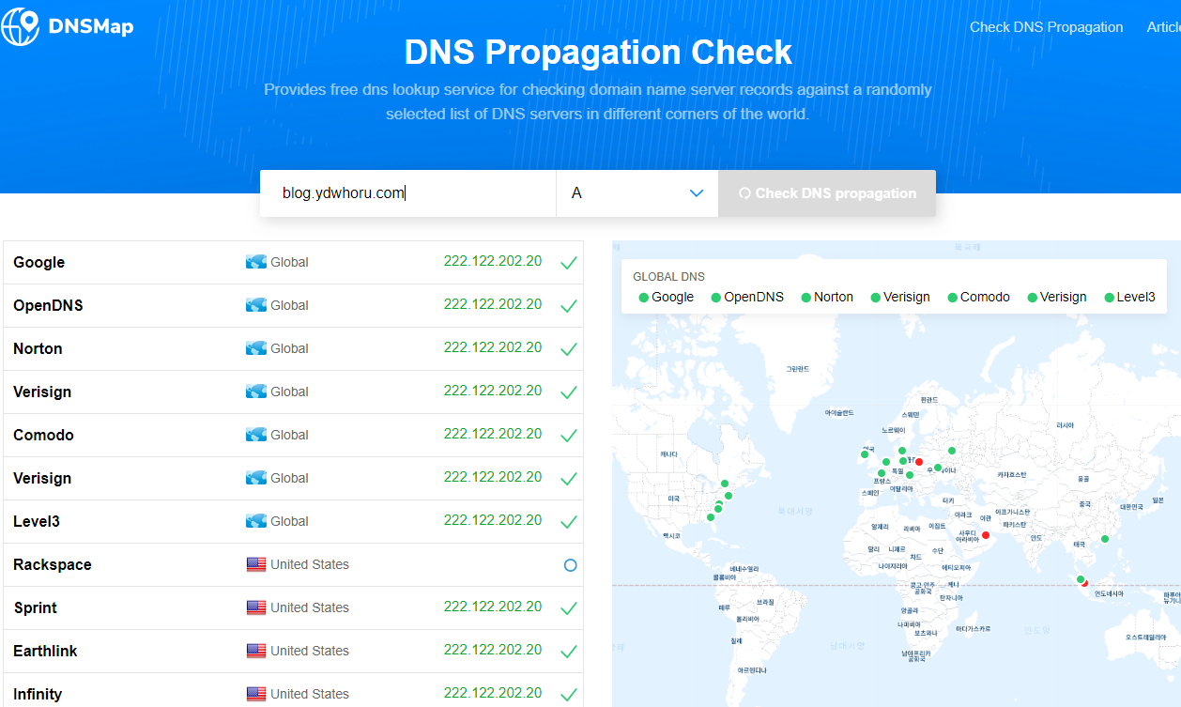Click Global label in Norton row
The height and width of the screenshot is (707, 1181).
click(x=289, y=348)
